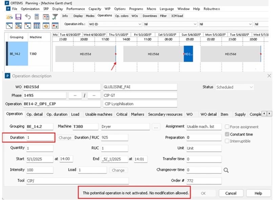Click the Tool field containing CIP/
The image size is (274, 200).
[78, 181]
